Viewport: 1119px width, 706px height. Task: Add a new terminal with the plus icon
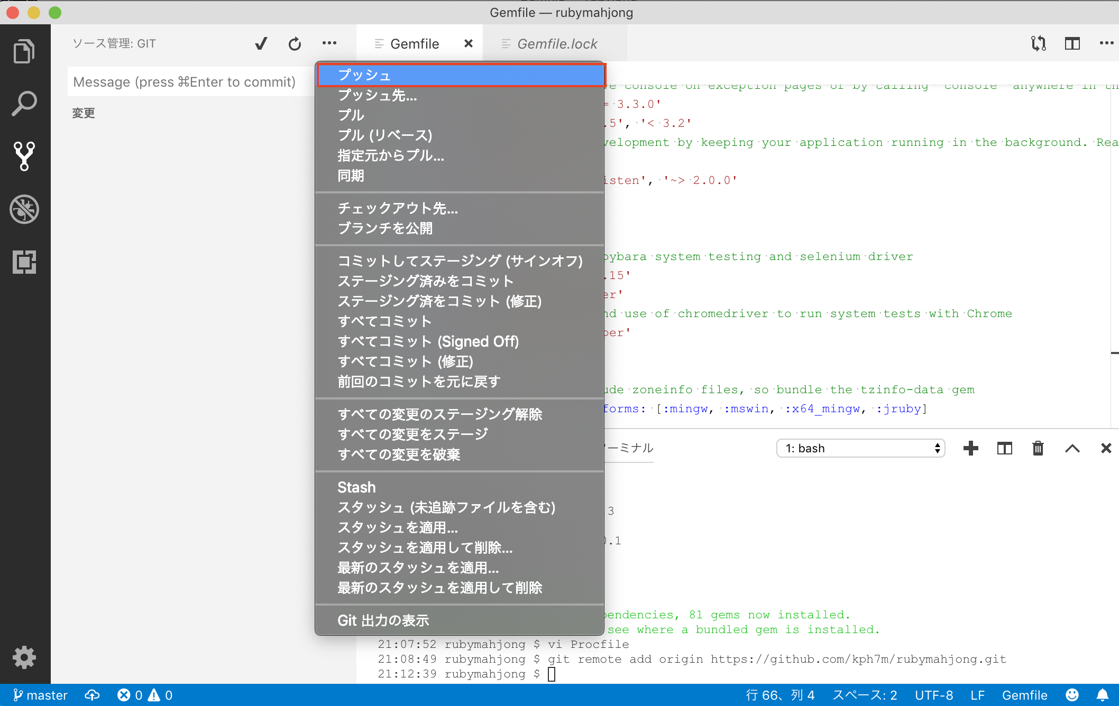[x=970, y=448]
